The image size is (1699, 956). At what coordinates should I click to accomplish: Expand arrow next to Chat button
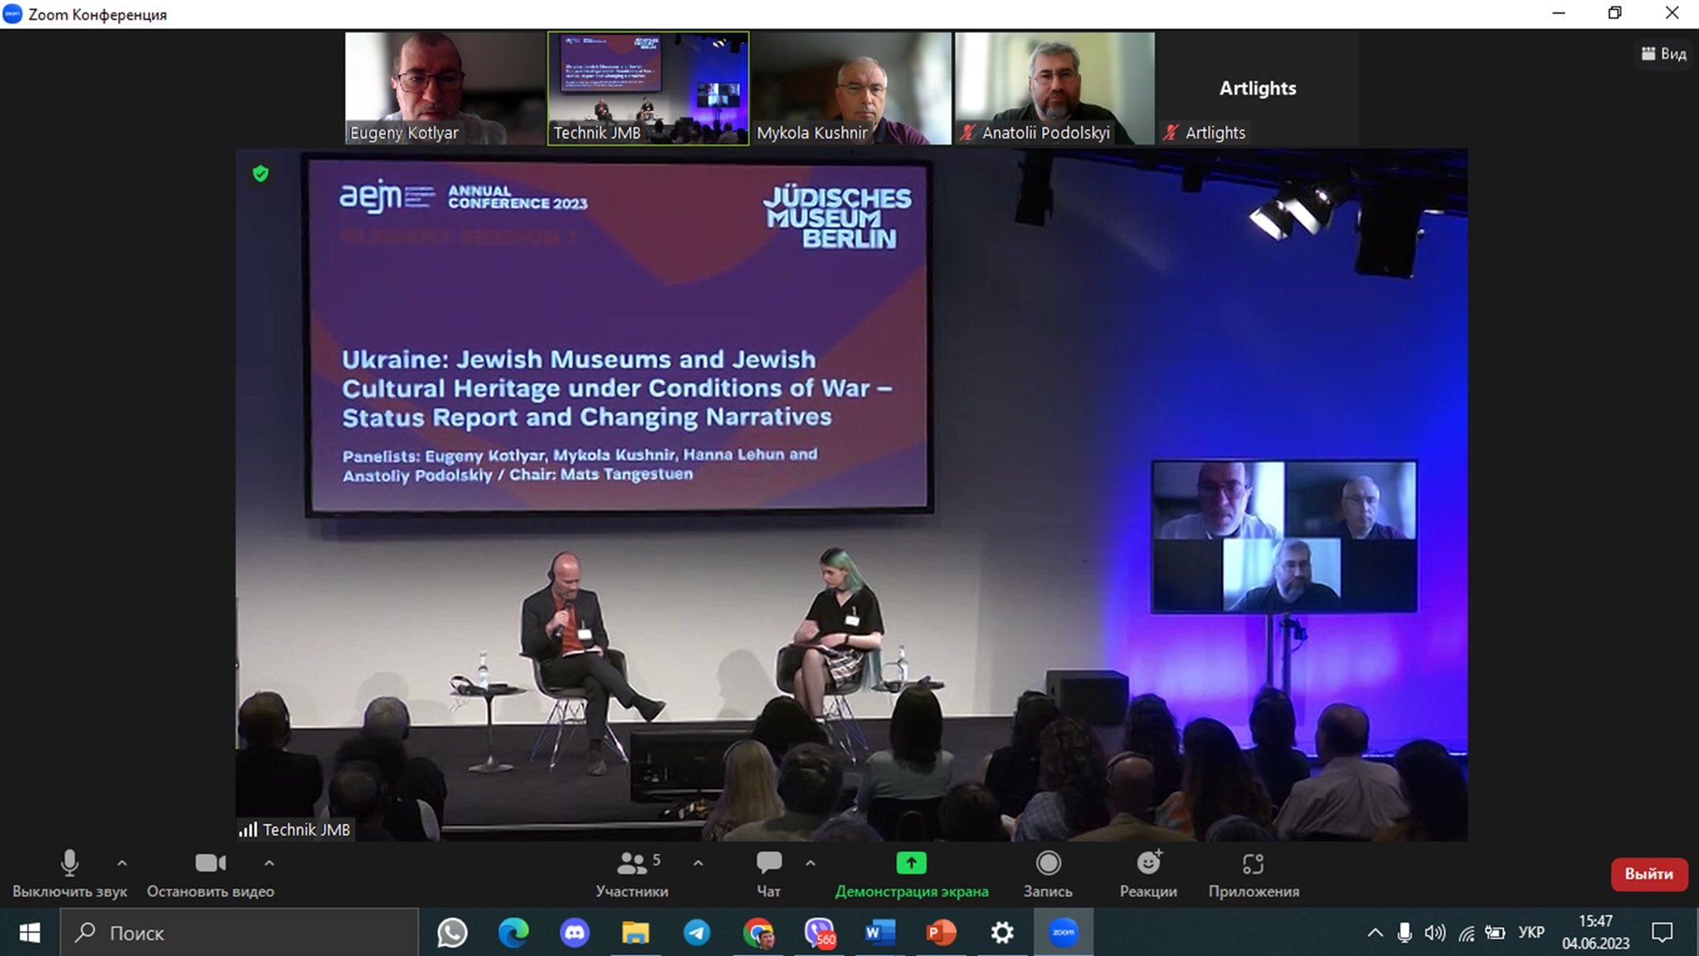pos(811,863)
